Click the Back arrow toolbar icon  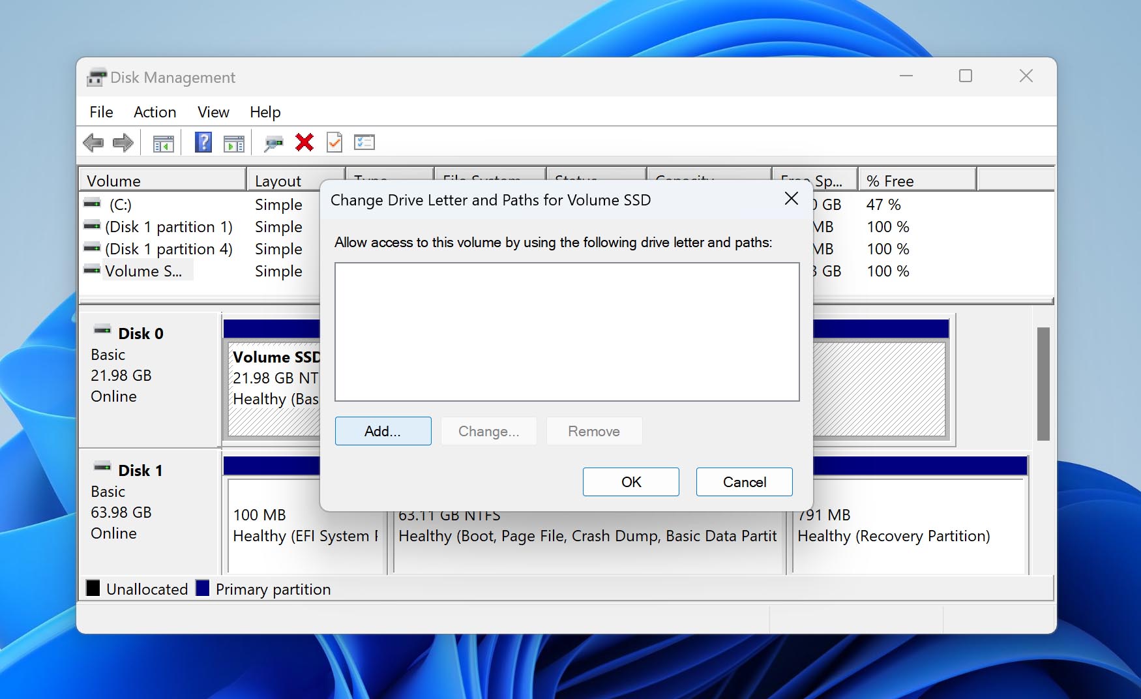(x=93, y=142)
